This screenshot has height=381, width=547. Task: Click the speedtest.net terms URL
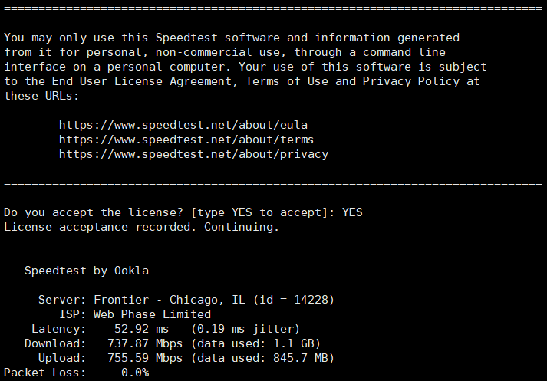point(186,140)
